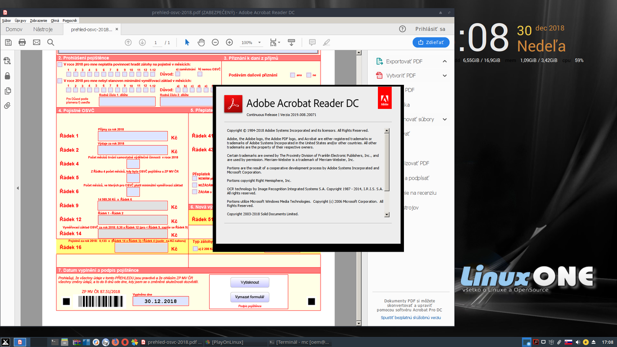Check the Důvod 'b) nemoc OSVČ' box
This screenshot has height=347, width=617.
[x=199, y=74]
